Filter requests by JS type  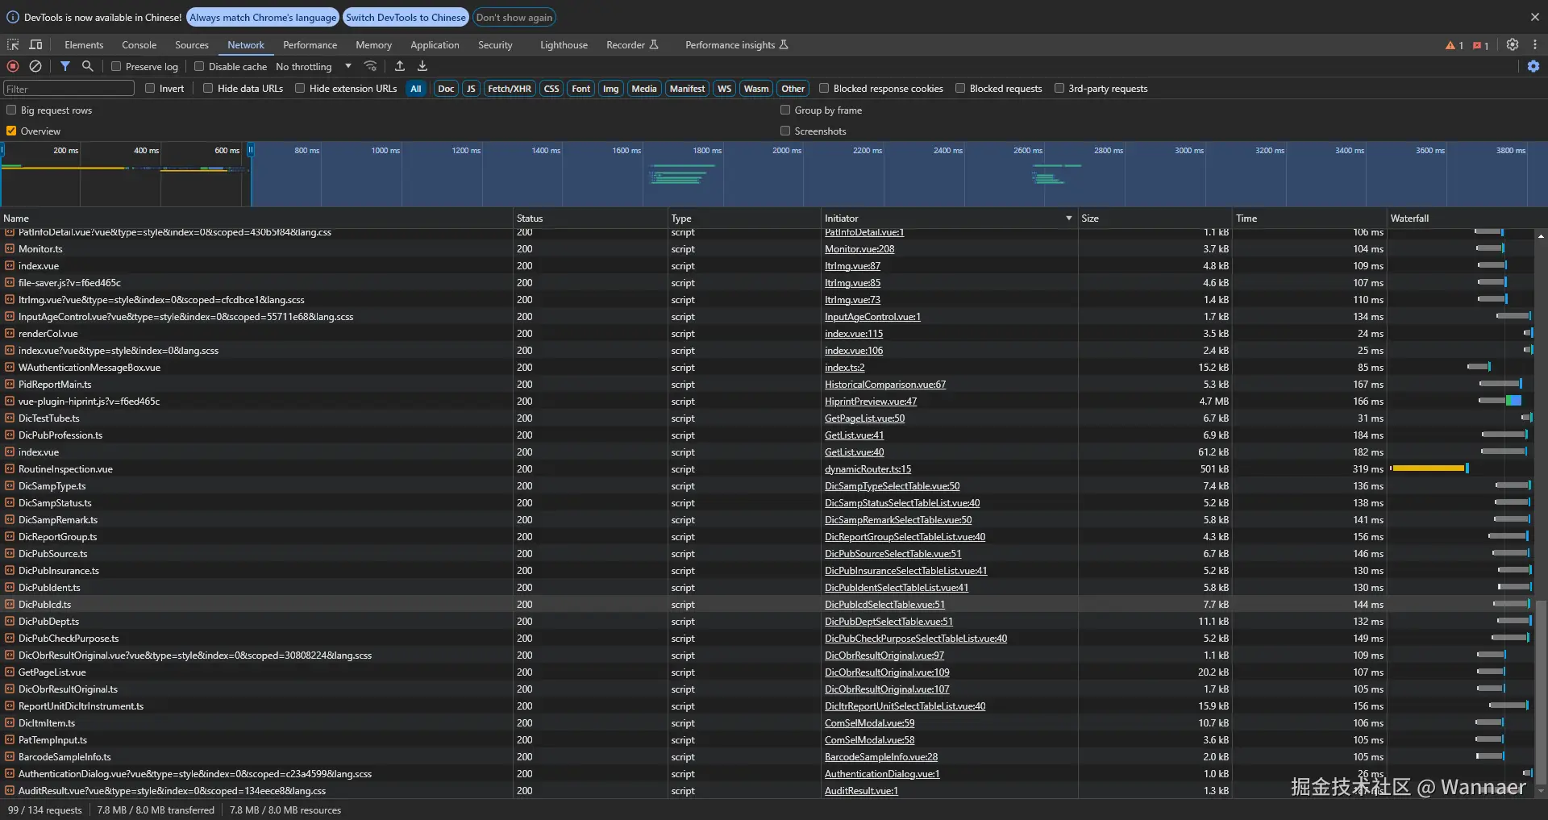tap(471, 89)
